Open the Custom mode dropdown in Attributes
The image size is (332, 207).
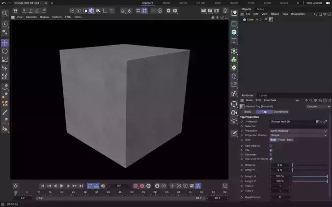318,107
